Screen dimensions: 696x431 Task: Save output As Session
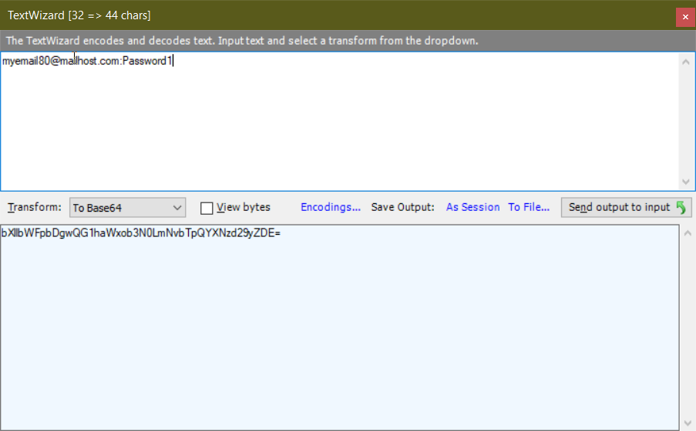[x=472, y=207]
